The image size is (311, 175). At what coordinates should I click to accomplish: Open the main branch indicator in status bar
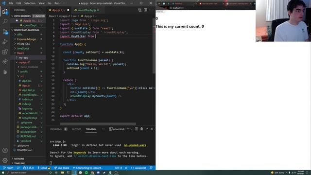pyautogui.click(x=8, y=168)
